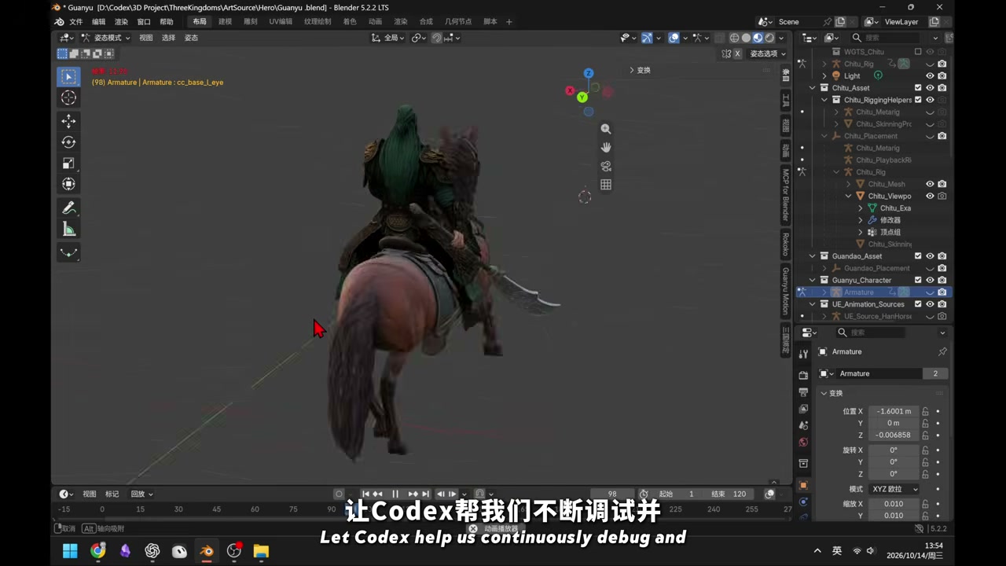Image resolution: width=1006 pixels, height=566 pixels.
Task: Disable UE_Animation_Sources collection checkbox
Action: 918,304
